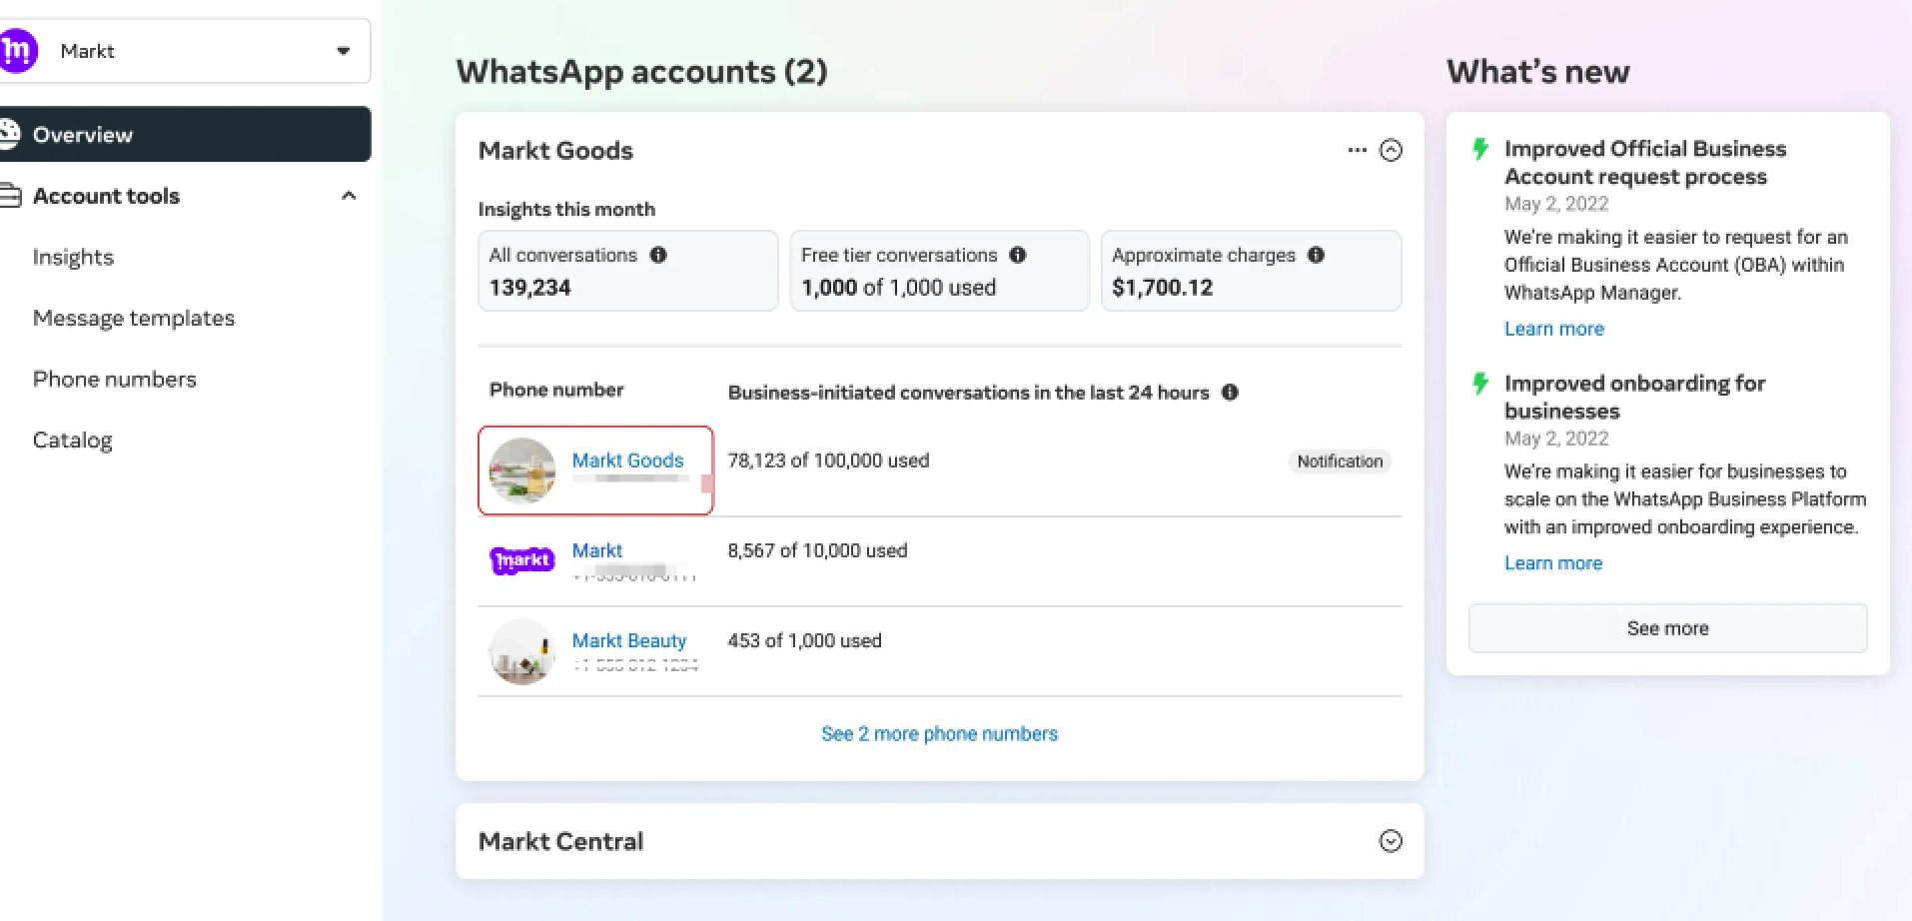Click the Markt Goods profile picture
1912x921 pixels.
coord(521,470)
